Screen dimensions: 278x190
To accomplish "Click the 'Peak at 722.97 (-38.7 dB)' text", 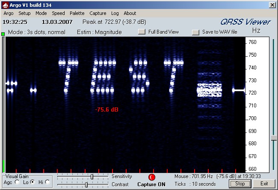I will coord(114,22).
